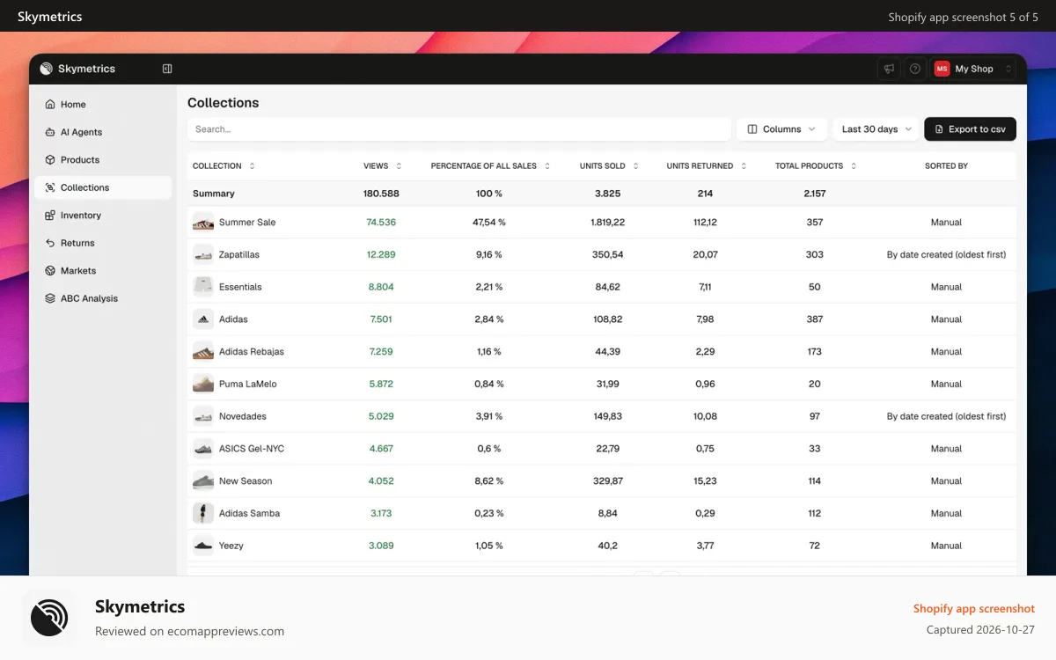
Task: Click the ASICS Gel-NYC thumbnail
Action: pyautogui.click(x=203, y=449)
